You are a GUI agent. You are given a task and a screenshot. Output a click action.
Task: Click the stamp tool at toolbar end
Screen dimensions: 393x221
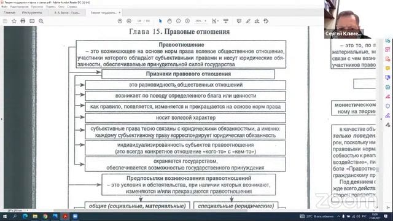point(266,21)
